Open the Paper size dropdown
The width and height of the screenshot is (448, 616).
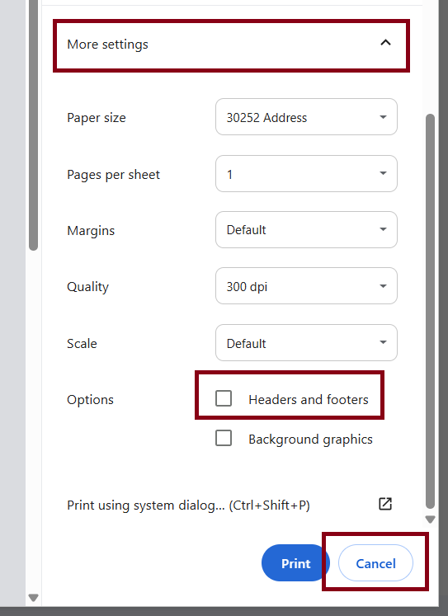click(306, 117)
